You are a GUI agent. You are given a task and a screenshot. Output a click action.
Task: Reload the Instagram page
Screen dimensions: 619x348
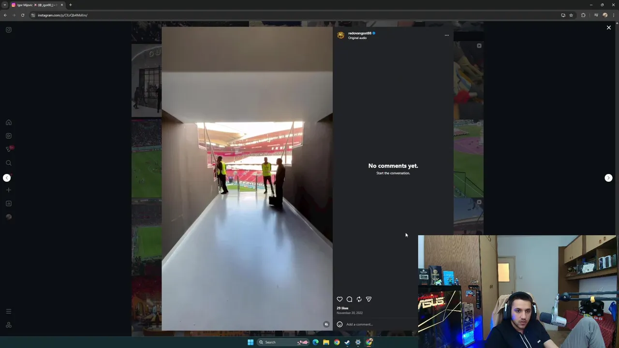tap(23, 15)
